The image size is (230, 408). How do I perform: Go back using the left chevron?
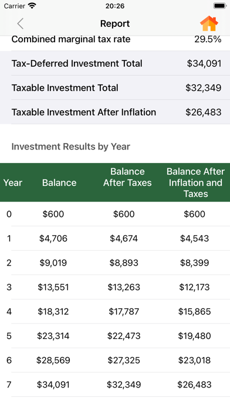(x=21, y=23)
